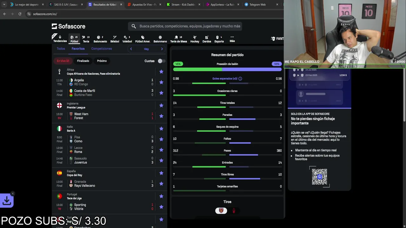Show Forest shots in Tiros section

tap(234, 211)
